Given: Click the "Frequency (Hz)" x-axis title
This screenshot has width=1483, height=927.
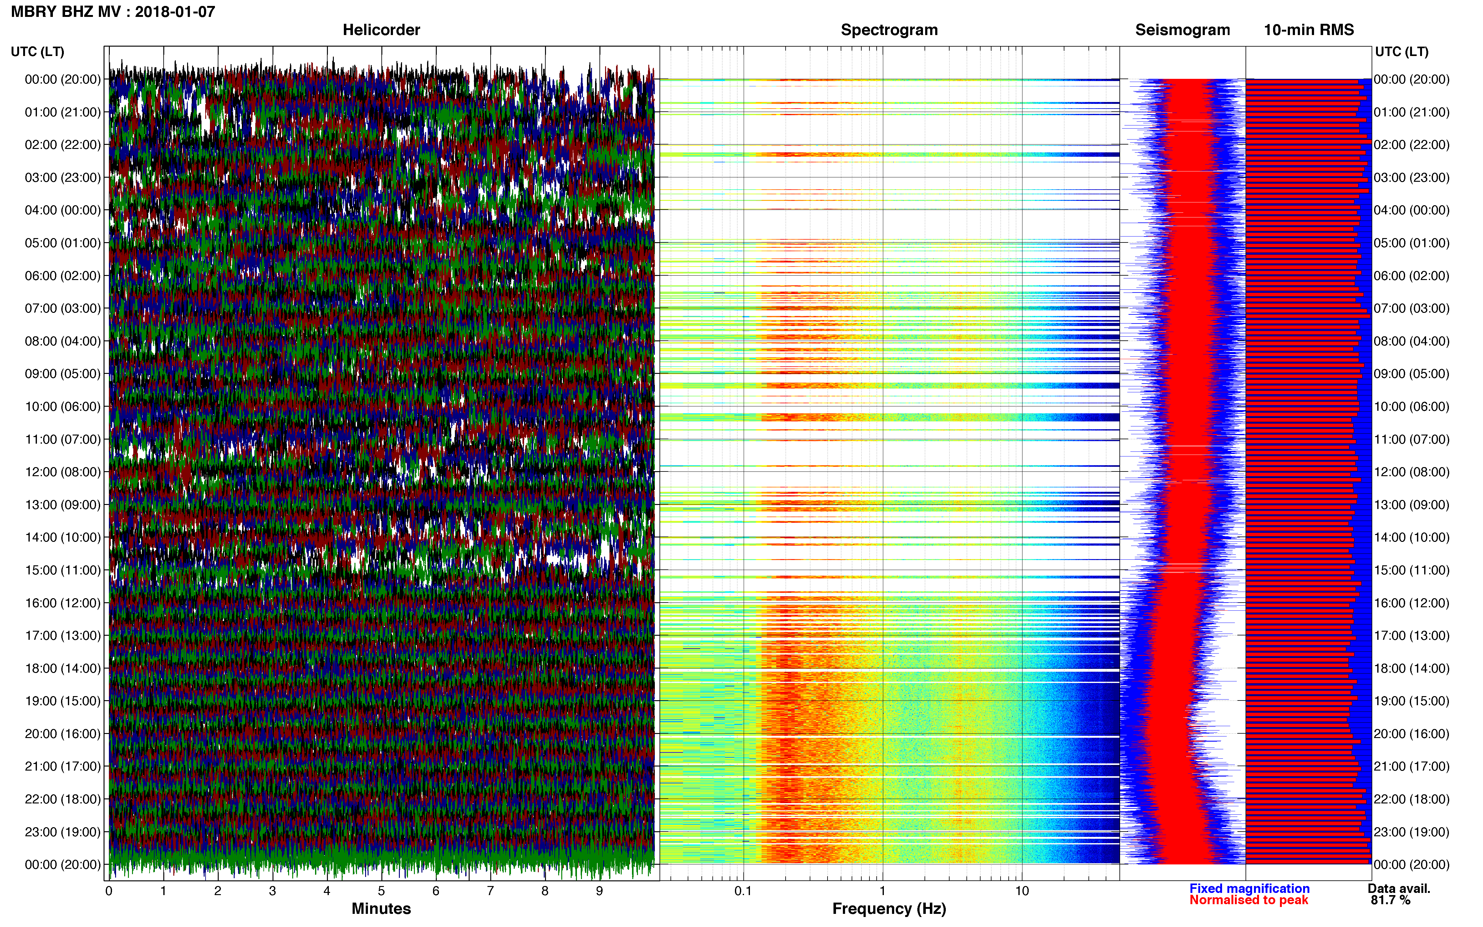Looking at the screenshot, I should pos(889,909).
